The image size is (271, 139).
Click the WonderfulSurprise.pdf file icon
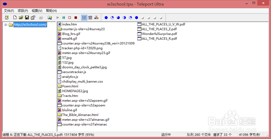click(139, 34)
